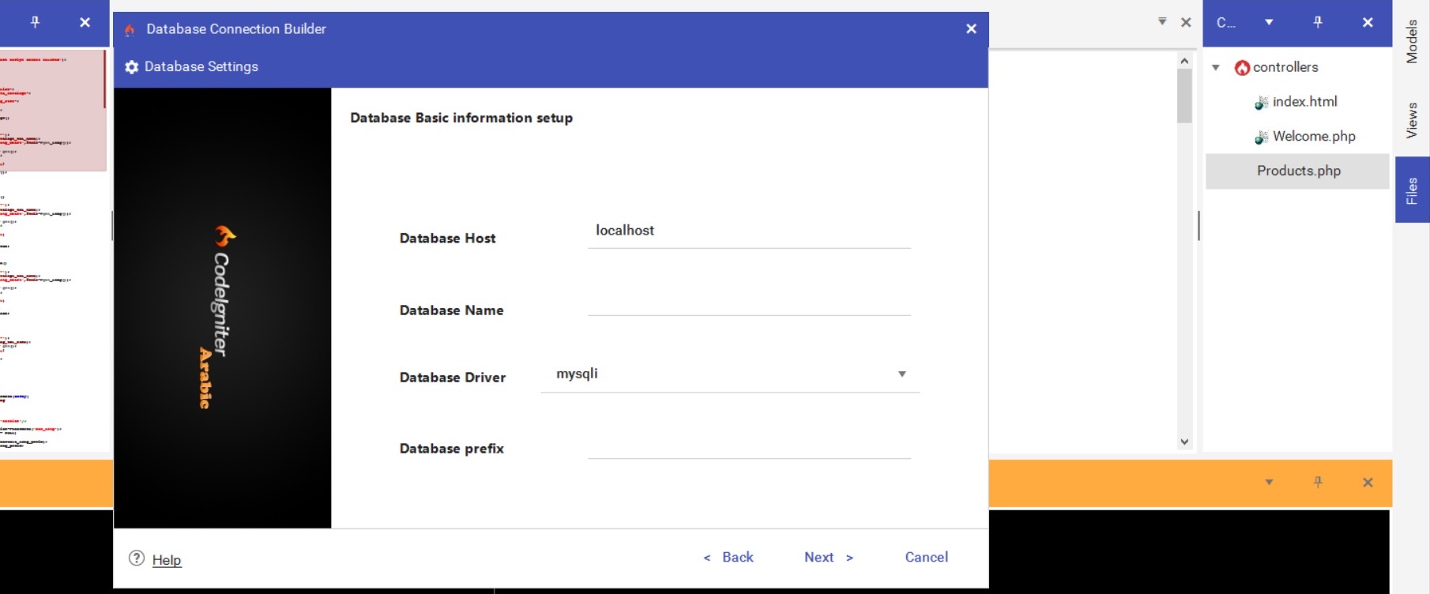Click the CodeIgniter flame icon beside controllers
This screenshot has height=594, width=1430.
pos(1242,68)
